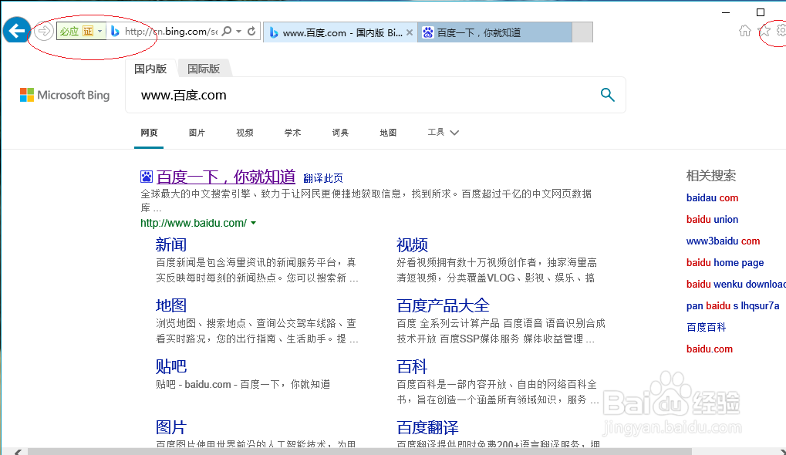The height and width of the screenshot is (455, 786).
Task: Click related search pan baidu s lhqsur7a
Action: tap(733, 305)
